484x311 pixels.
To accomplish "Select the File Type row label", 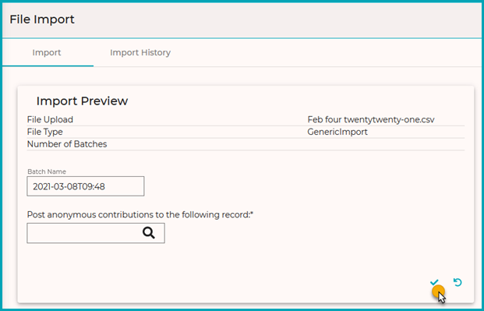I will (x=44, y=133).
